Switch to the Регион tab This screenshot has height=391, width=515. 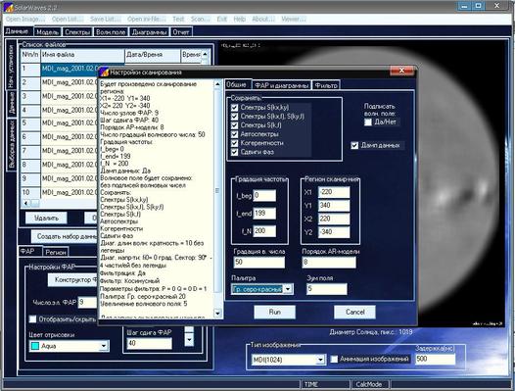tap(56, 252)
